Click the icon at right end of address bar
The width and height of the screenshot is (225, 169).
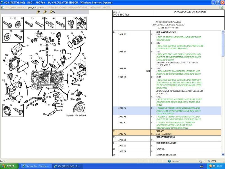pyautogui.click(x=222, y=7)
